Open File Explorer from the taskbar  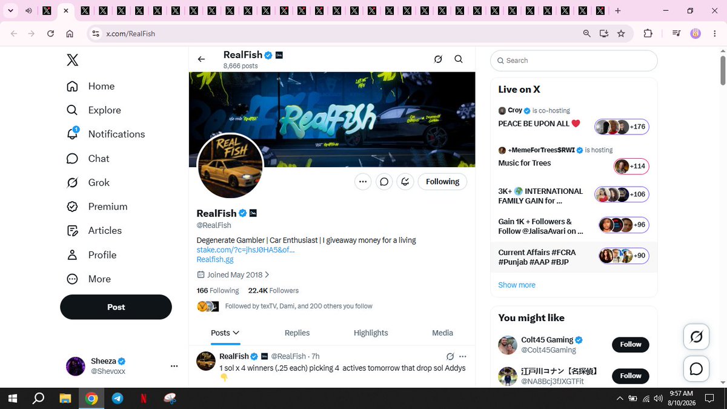click(65, 398)
